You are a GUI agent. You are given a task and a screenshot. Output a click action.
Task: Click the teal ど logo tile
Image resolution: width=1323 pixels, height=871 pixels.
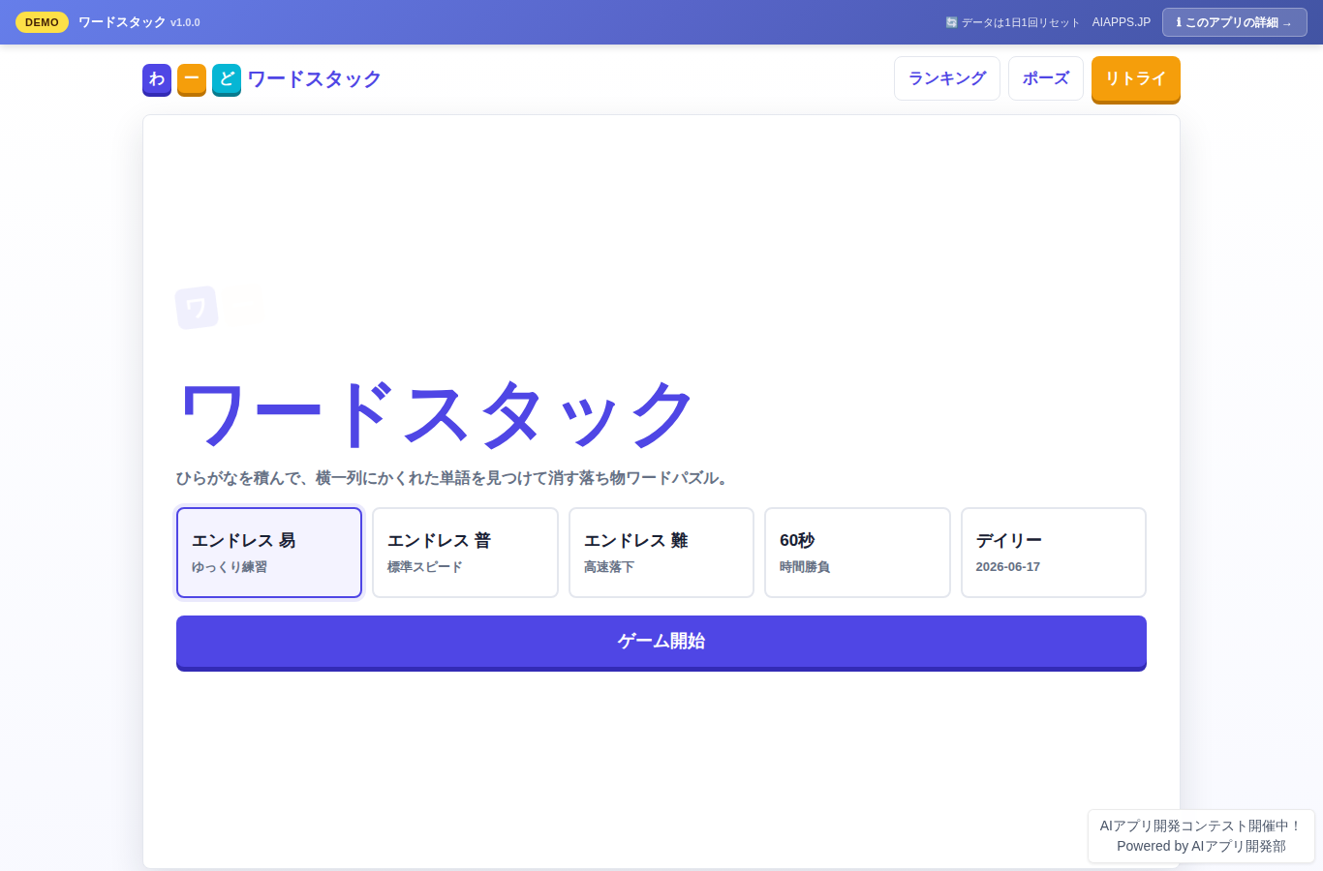tap(227, 79)
